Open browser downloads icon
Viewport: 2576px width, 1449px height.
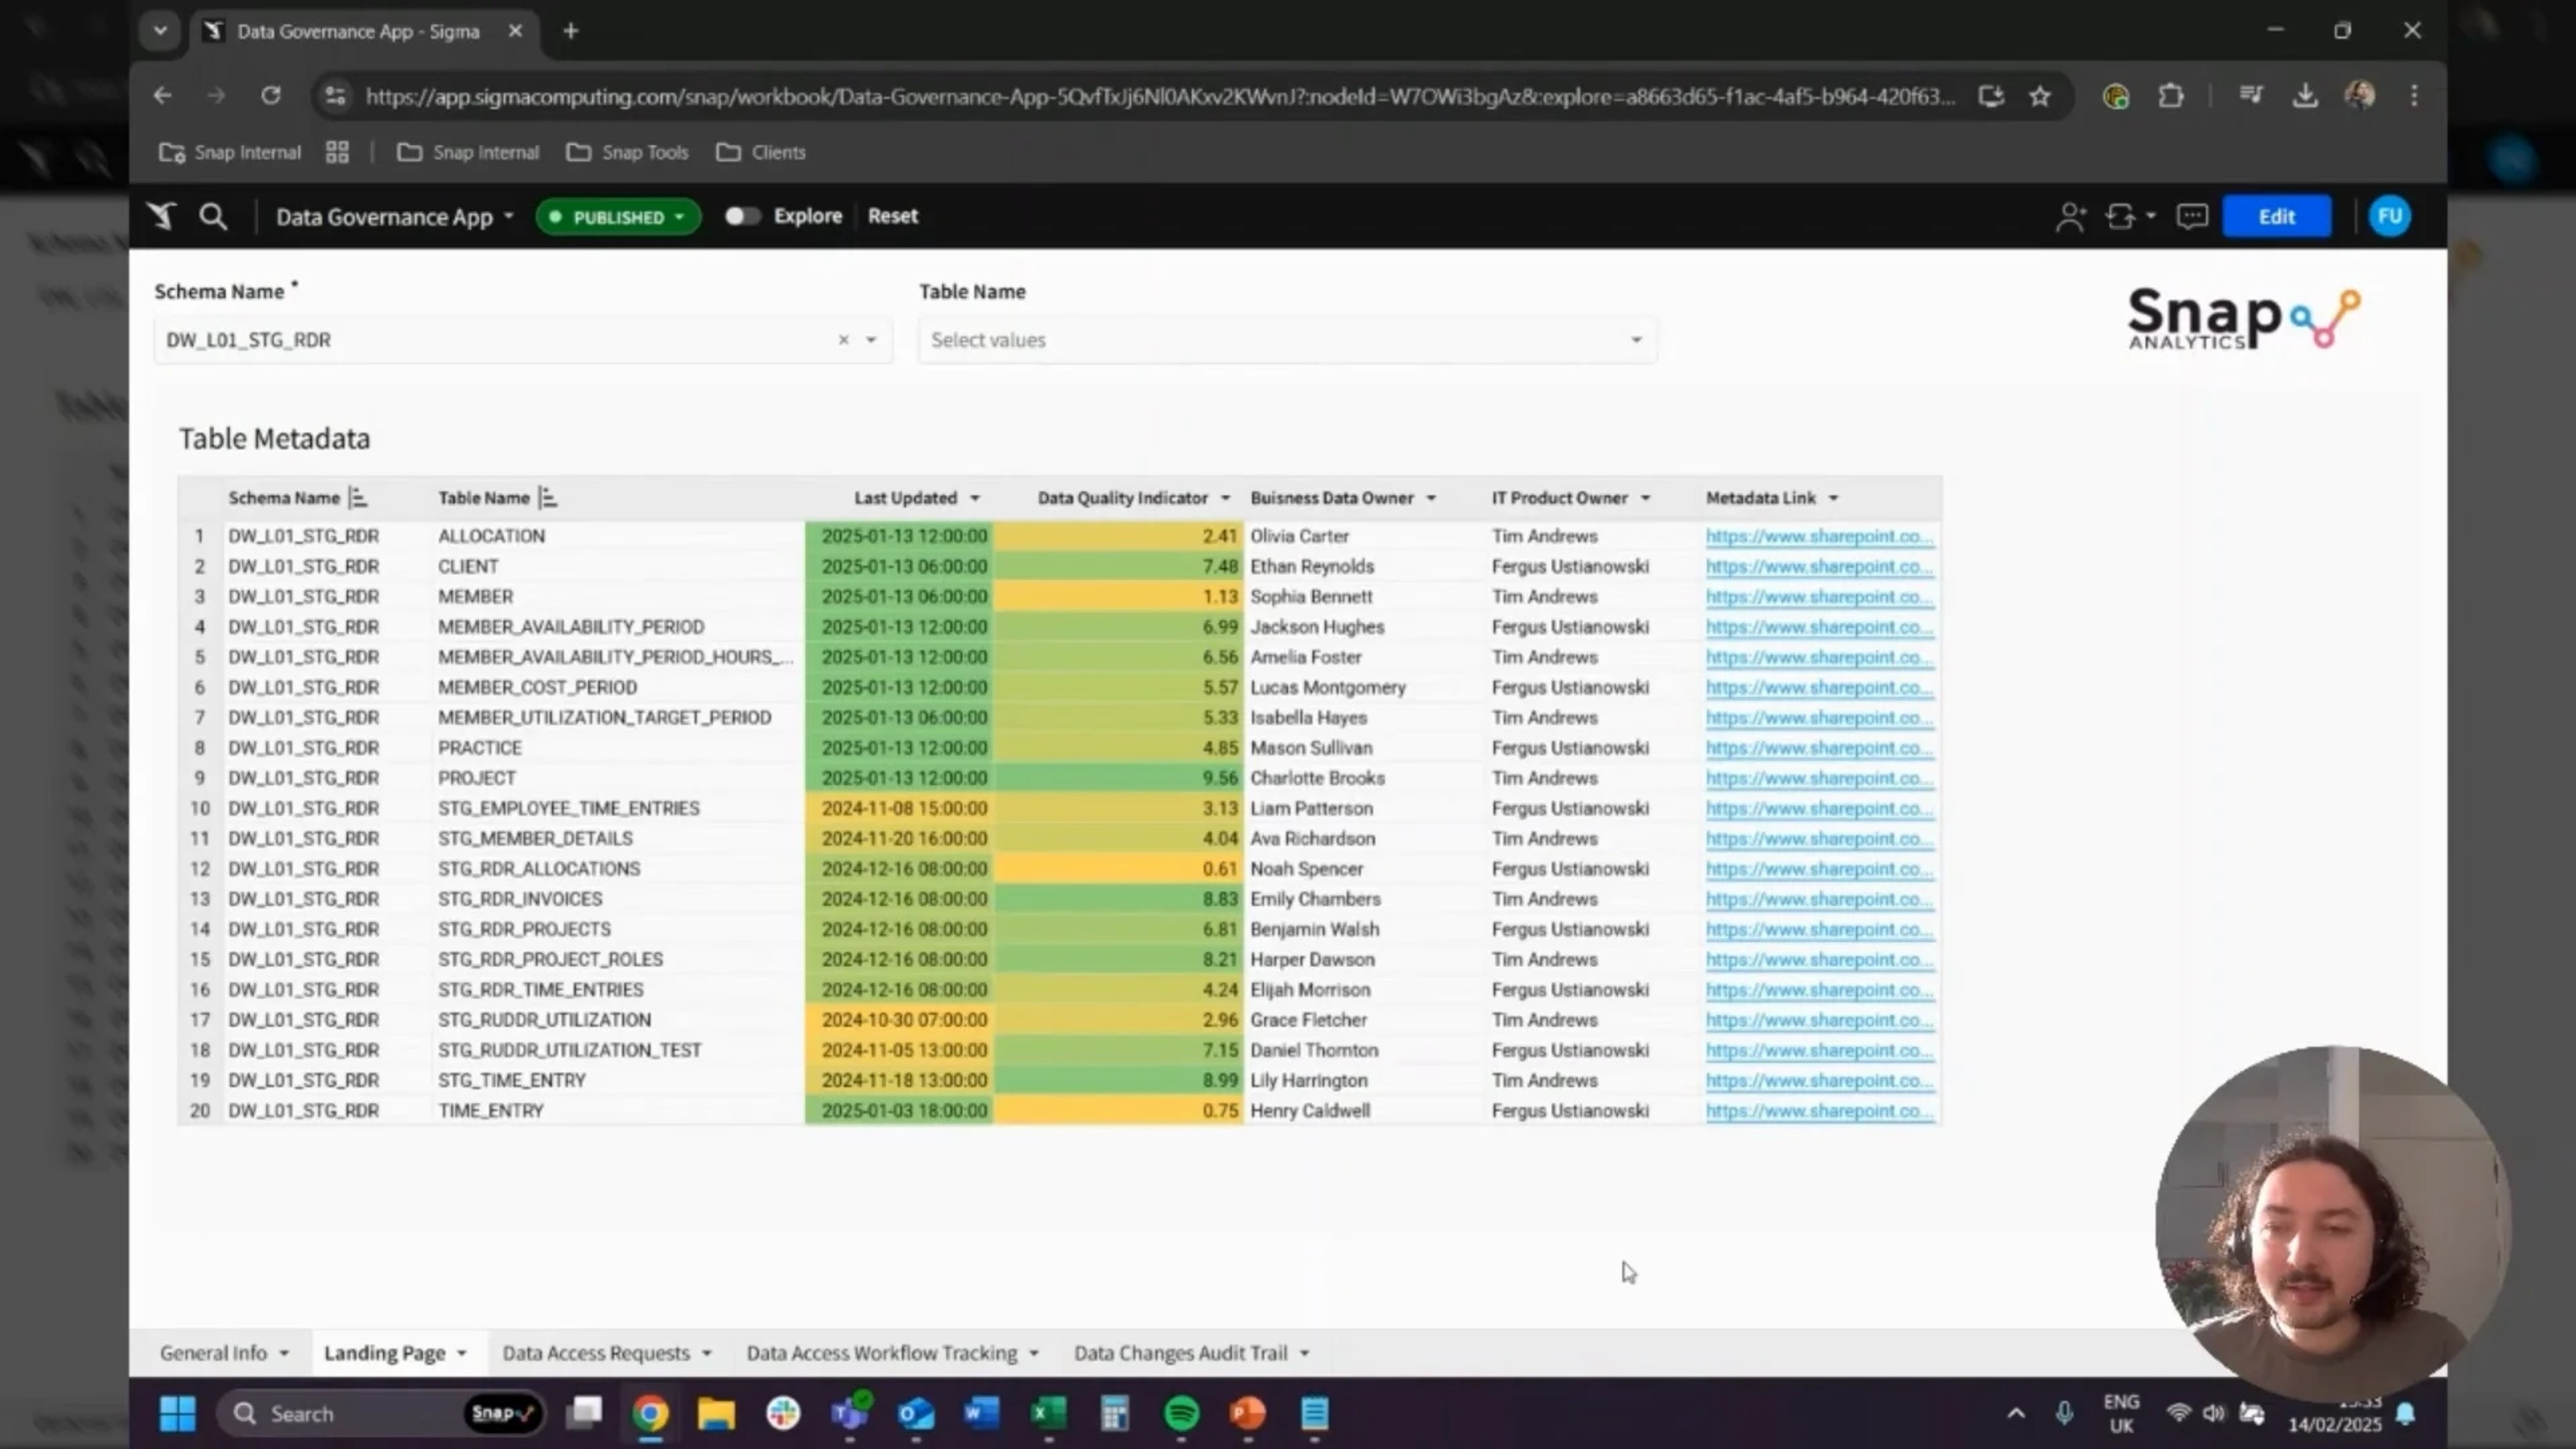pyautogui.click(x=2305, y=96)
